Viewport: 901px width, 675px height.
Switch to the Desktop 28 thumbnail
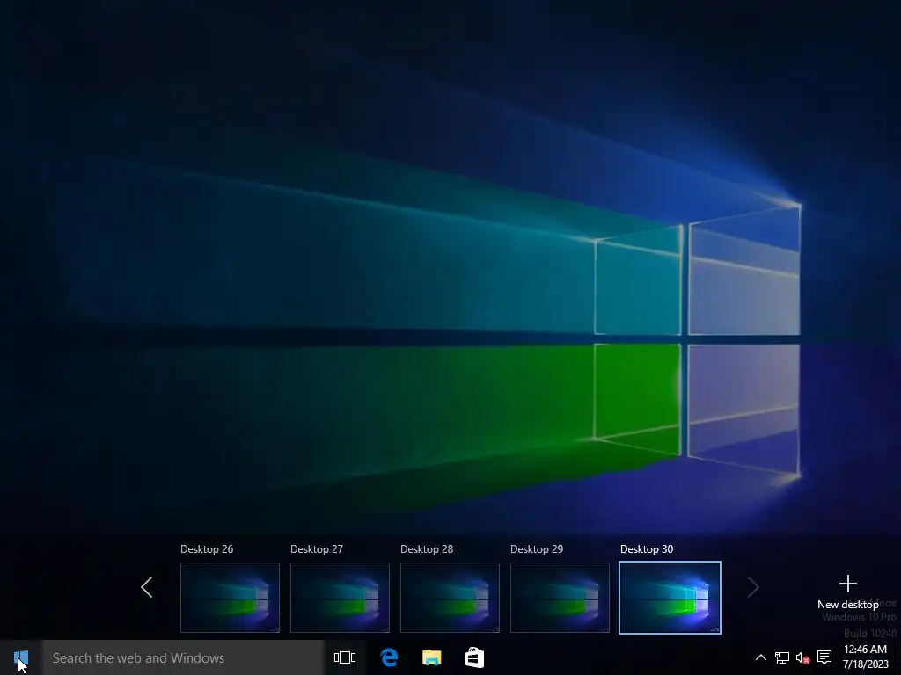(450, 598)
